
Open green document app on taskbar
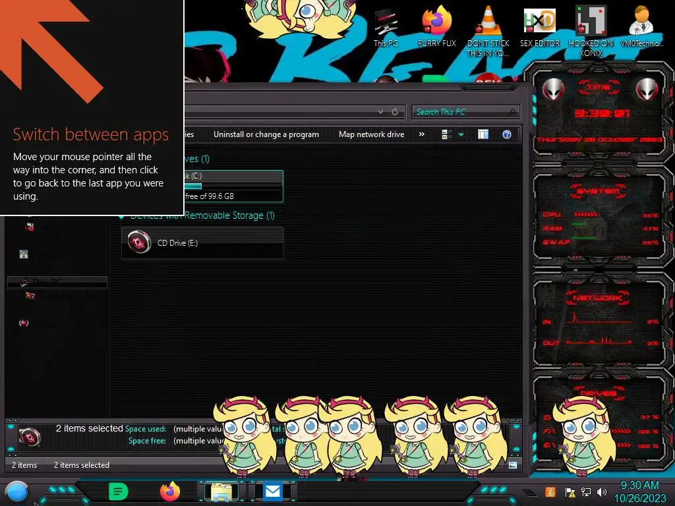coord(119,492)
